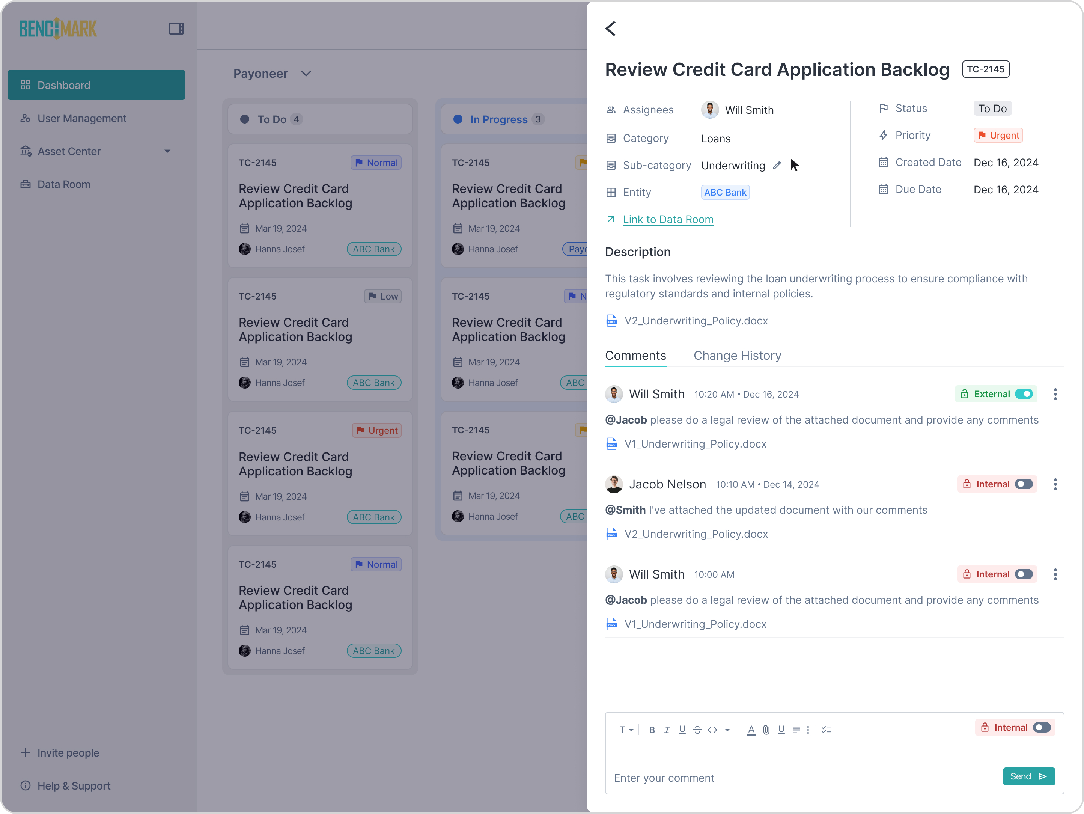
Task: Expand the Asset Center menu arrow
Action: coord(167,151)
